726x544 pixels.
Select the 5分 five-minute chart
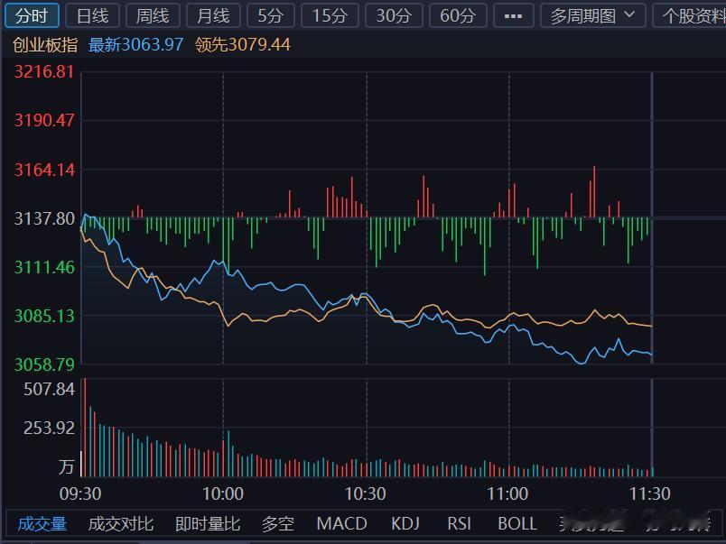(x=268, y=14)
